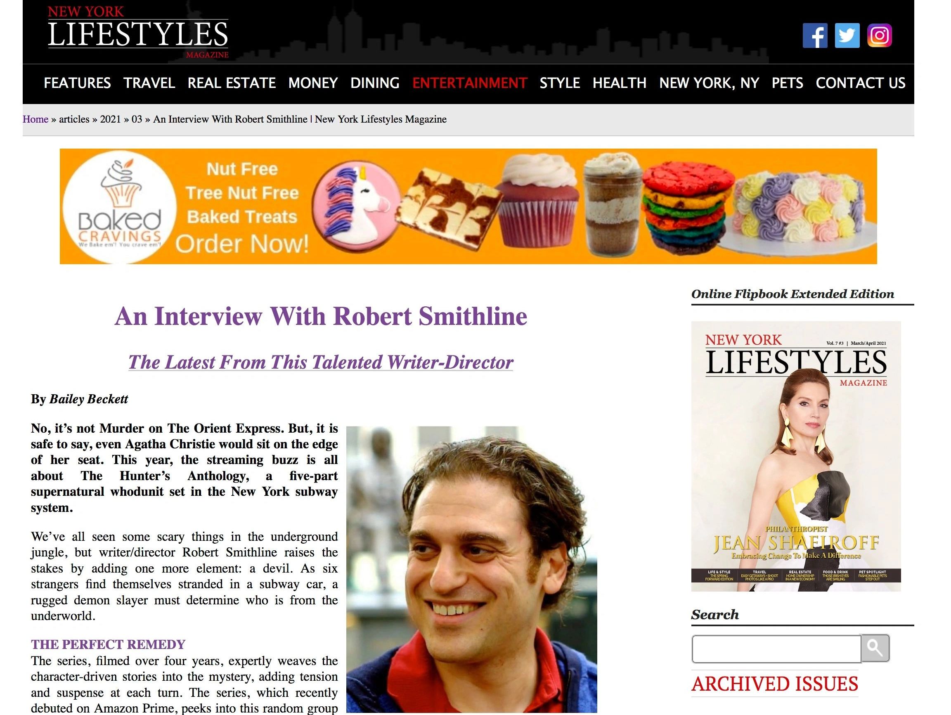Go to the REAL ESTATE section
This screenshot has height=715, width=951.
pos(232,83)
